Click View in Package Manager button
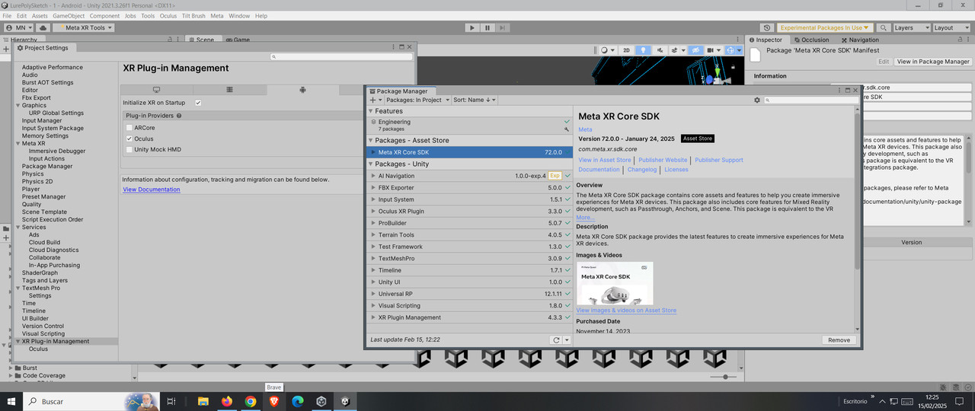 point(933,62)
